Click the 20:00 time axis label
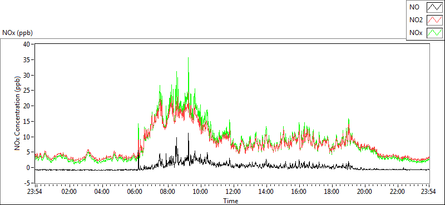This screenshot has width=445, height=205. point(365,191)
